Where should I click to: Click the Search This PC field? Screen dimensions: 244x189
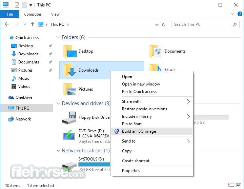[x=205, y=24]
